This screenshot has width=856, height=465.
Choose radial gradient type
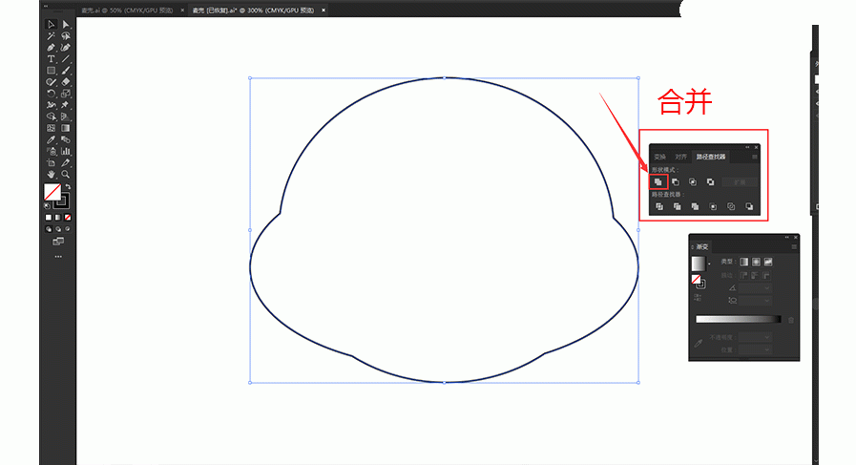tap(755, 262)
